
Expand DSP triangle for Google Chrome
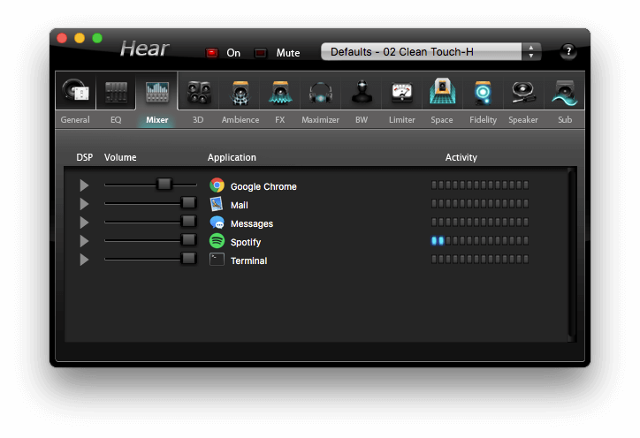coord(85,185)
